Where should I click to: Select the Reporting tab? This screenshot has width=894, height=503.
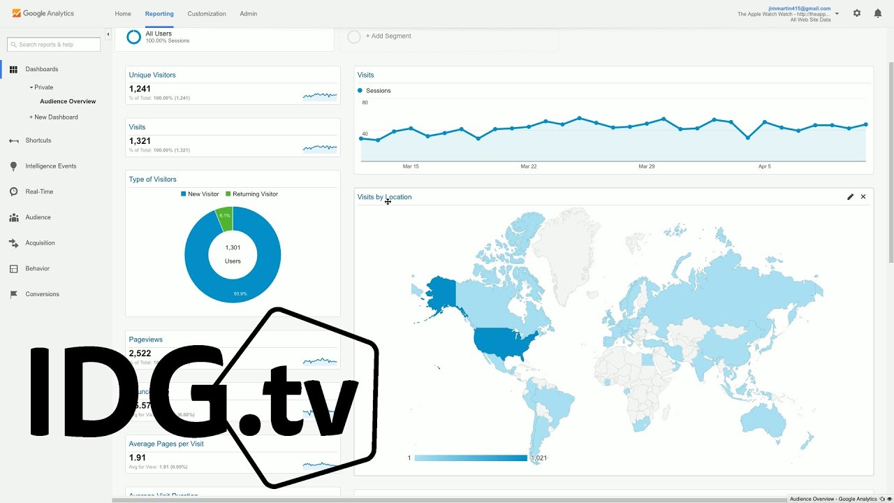(159, 13)
